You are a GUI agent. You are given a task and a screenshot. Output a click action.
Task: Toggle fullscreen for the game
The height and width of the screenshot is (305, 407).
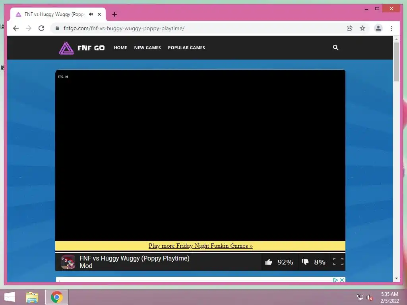[338, 262]
